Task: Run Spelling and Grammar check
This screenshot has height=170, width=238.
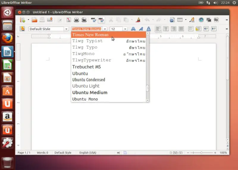Action: pos(93,20)
